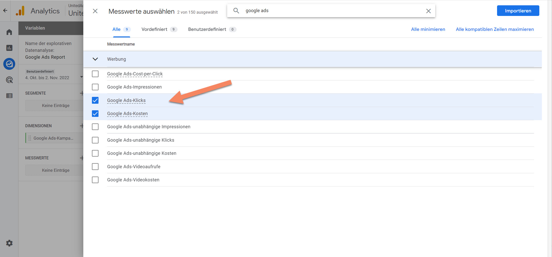Image resolution: width=552 pixels, height=257 pixels.
Task: Click the Google Ads-Cost-per-Click label
Action: (135, 74)
